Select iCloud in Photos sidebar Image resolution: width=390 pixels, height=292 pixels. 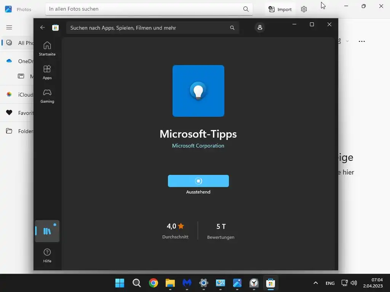[18, 95]
